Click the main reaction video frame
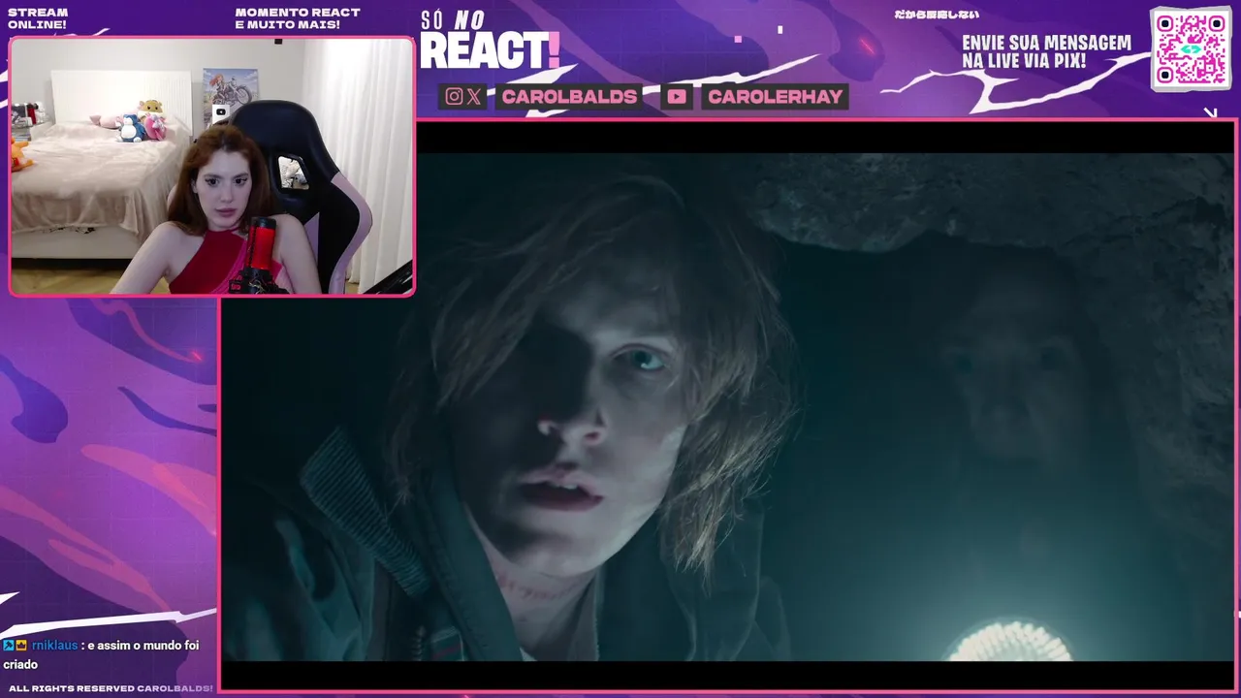The height and width of the screenshot is (698, 1241). point(728,405)
